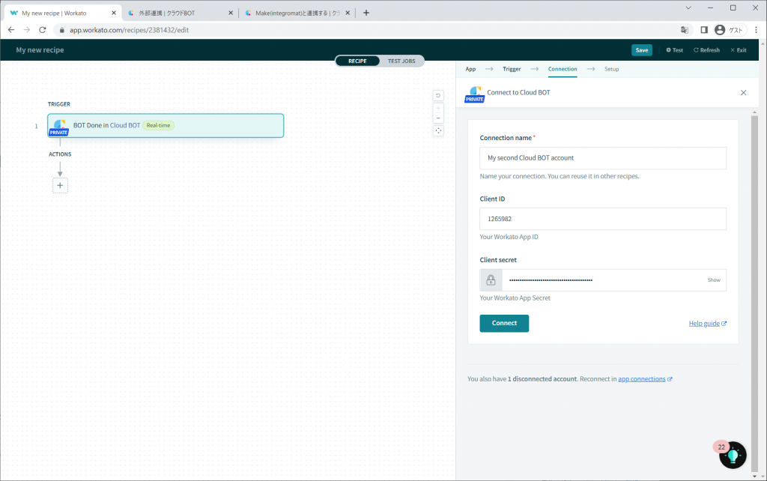Click the lock icon beside client secret
Viewport: 767px width, 481px height.
tap(491, 280)
